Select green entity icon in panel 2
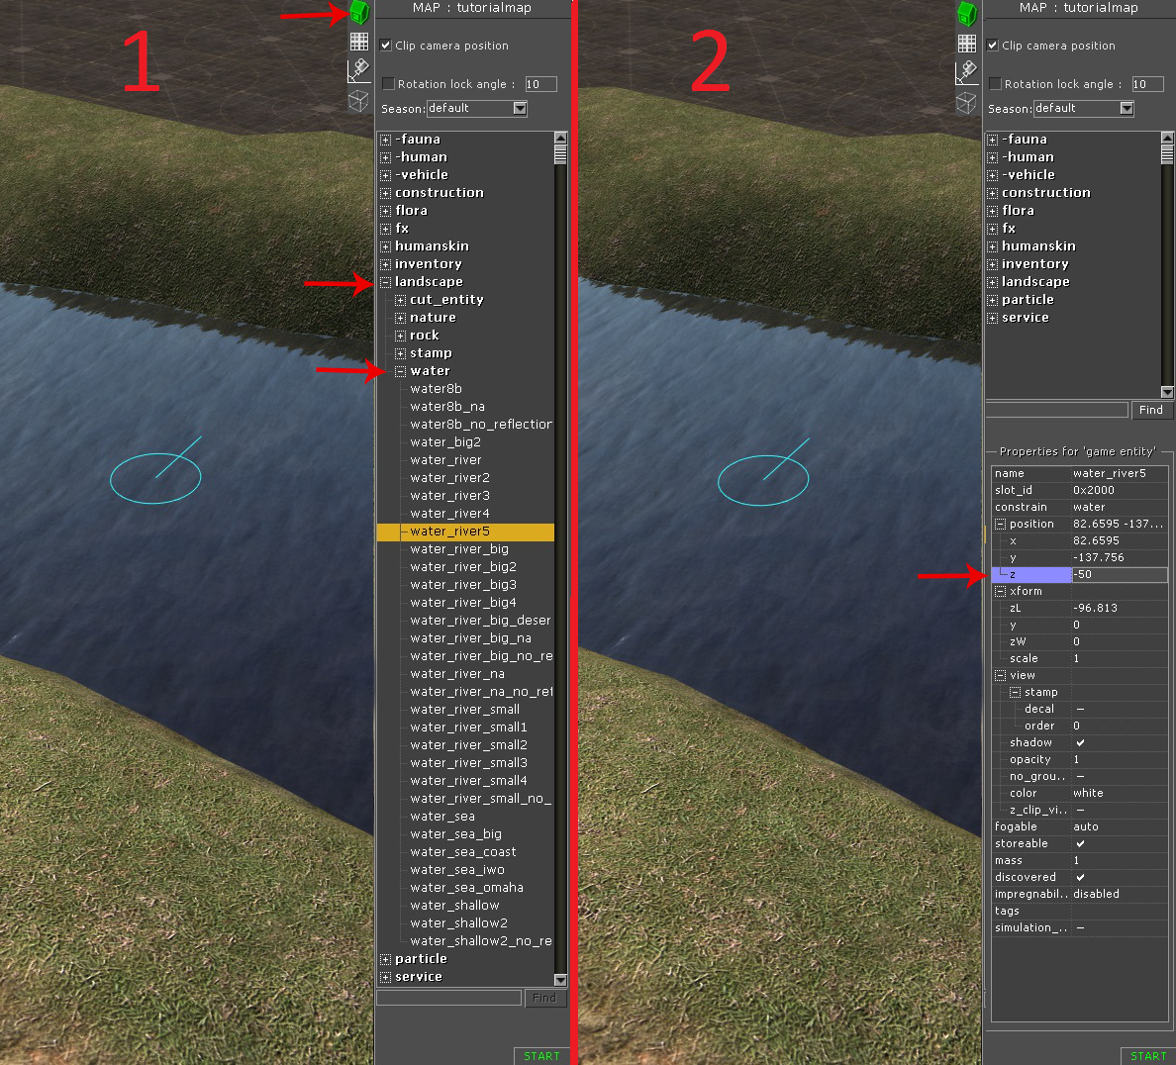This screenshot has width=1176, height=1065. point(967,13)
